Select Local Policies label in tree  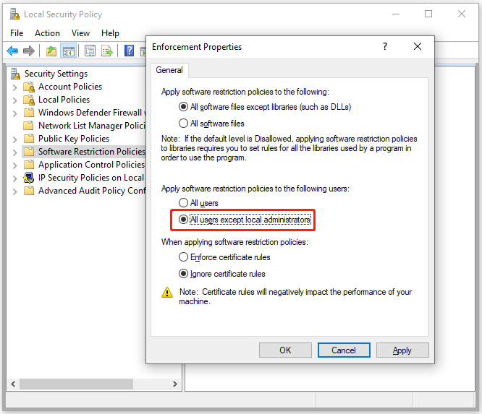tap(64, 100)
